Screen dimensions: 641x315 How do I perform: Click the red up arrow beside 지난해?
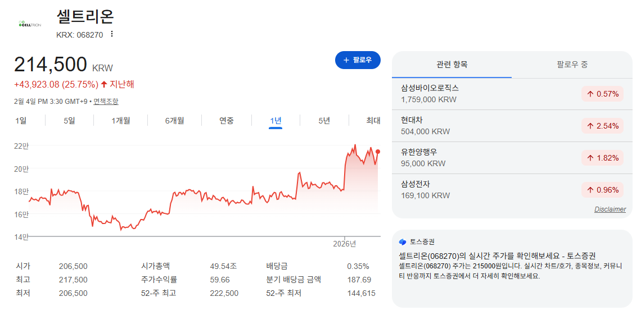pos(104,84)
